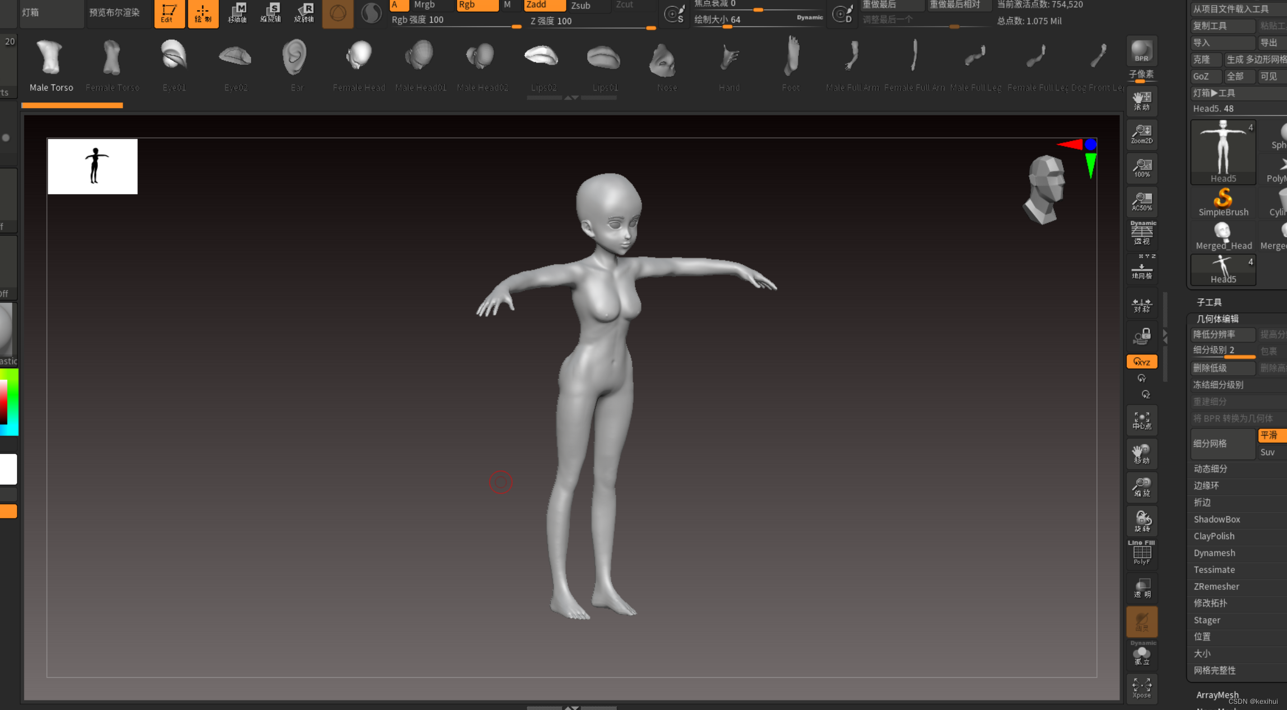Click the Xpose icon
1287x710 pixels.
pyautogui.click(x=1141, y=688)
